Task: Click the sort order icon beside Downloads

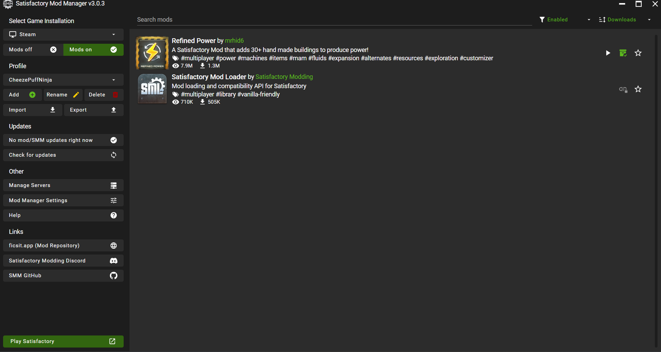Action: 602,20
